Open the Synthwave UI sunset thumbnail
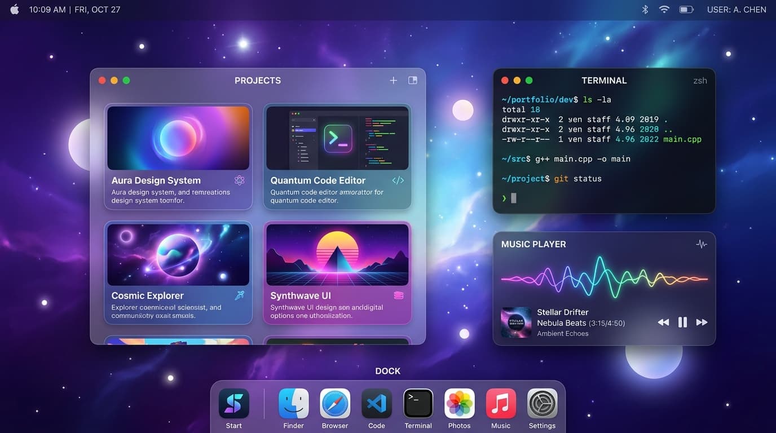Viewport: 776px width, 433px height. 337,254
